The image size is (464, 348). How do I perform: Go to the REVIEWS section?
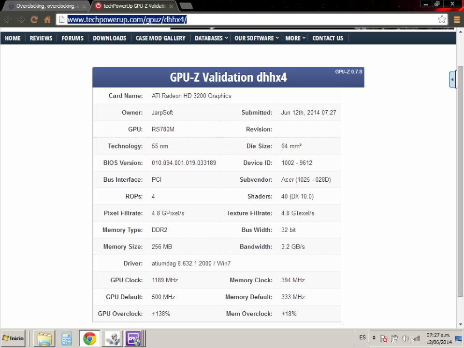[41, 38]
